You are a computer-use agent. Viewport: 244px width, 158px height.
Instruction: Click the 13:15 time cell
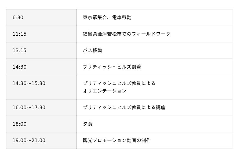coord(20,51)
